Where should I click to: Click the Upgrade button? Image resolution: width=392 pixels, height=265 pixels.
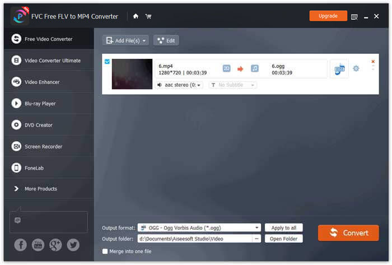tap(328, 16)
